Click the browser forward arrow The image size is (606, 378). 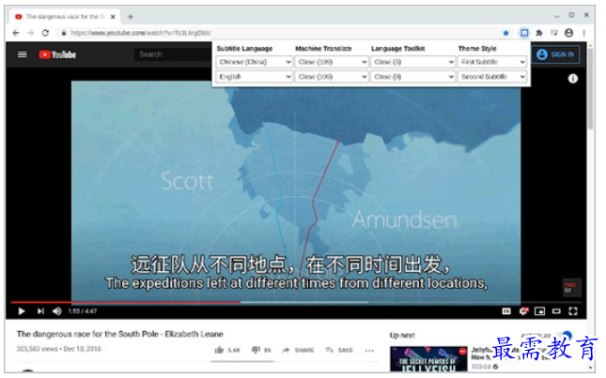pyautogui.click(x=30, y=33)
